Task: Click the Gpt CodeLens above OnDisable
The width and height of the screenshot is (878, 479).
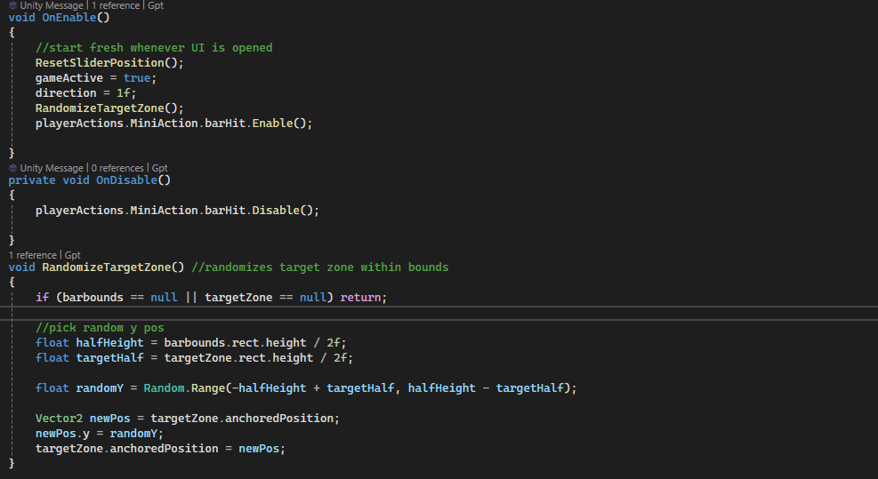Action: [x=159, y=168]
